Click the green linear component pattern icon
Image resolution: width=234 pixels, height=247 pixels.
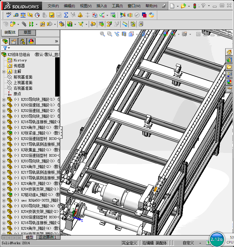31,24
